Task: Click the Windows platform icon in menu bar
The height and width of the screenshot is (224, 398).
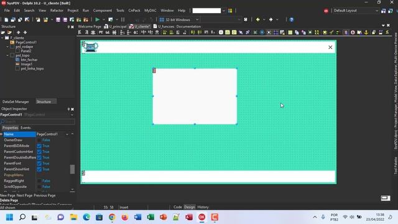Action: click(x=230, y=11)
